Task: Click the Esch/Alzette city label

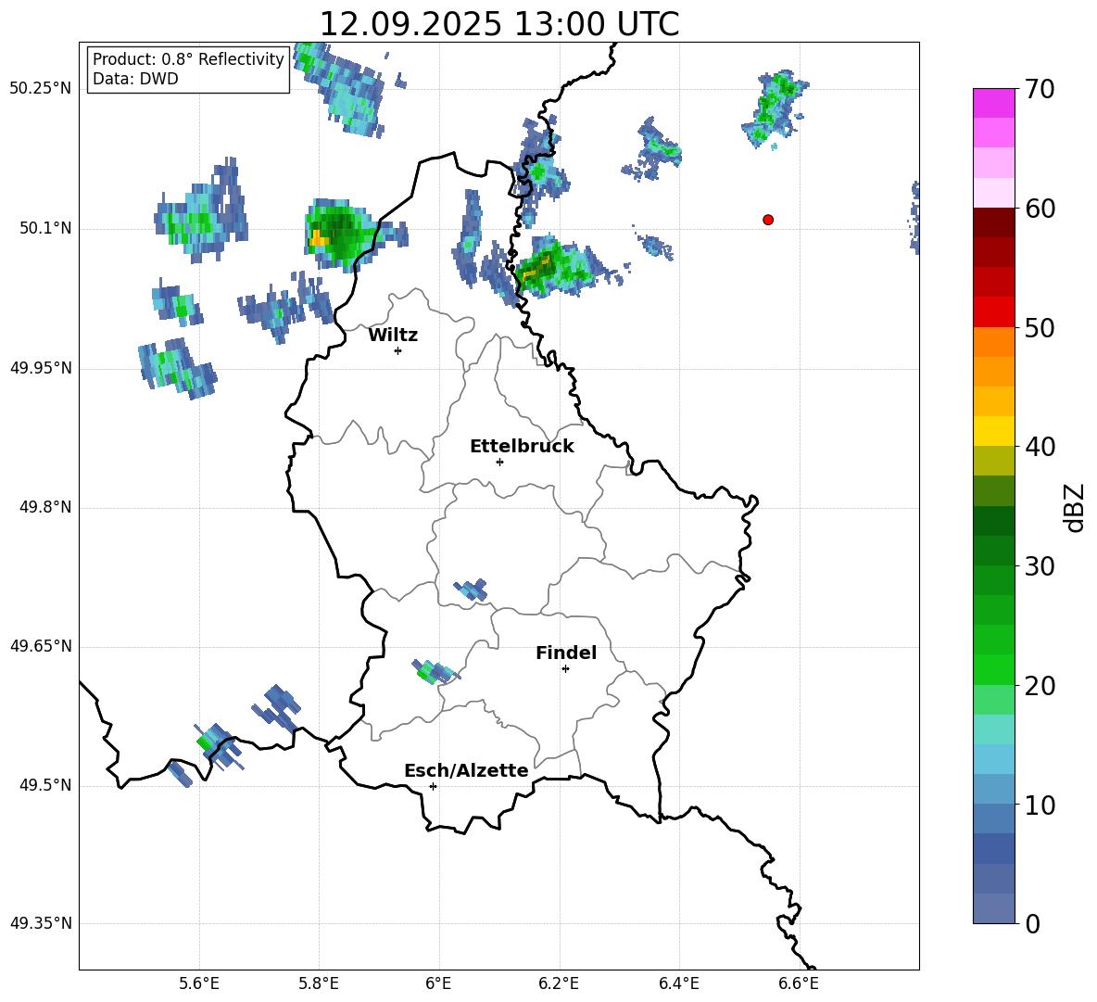Action: (466, 770)
